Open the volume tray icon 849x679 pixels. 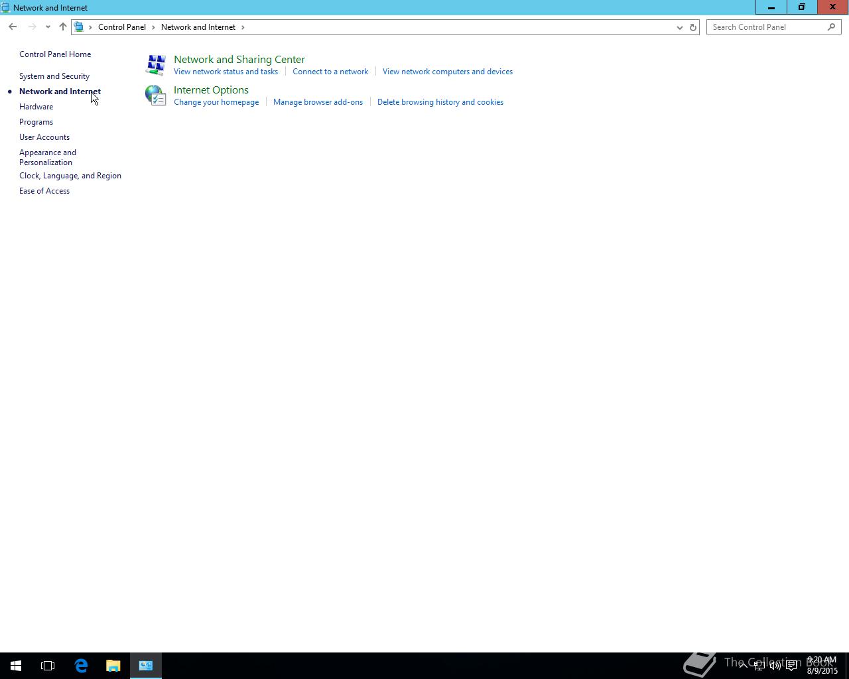pos(775,666)
